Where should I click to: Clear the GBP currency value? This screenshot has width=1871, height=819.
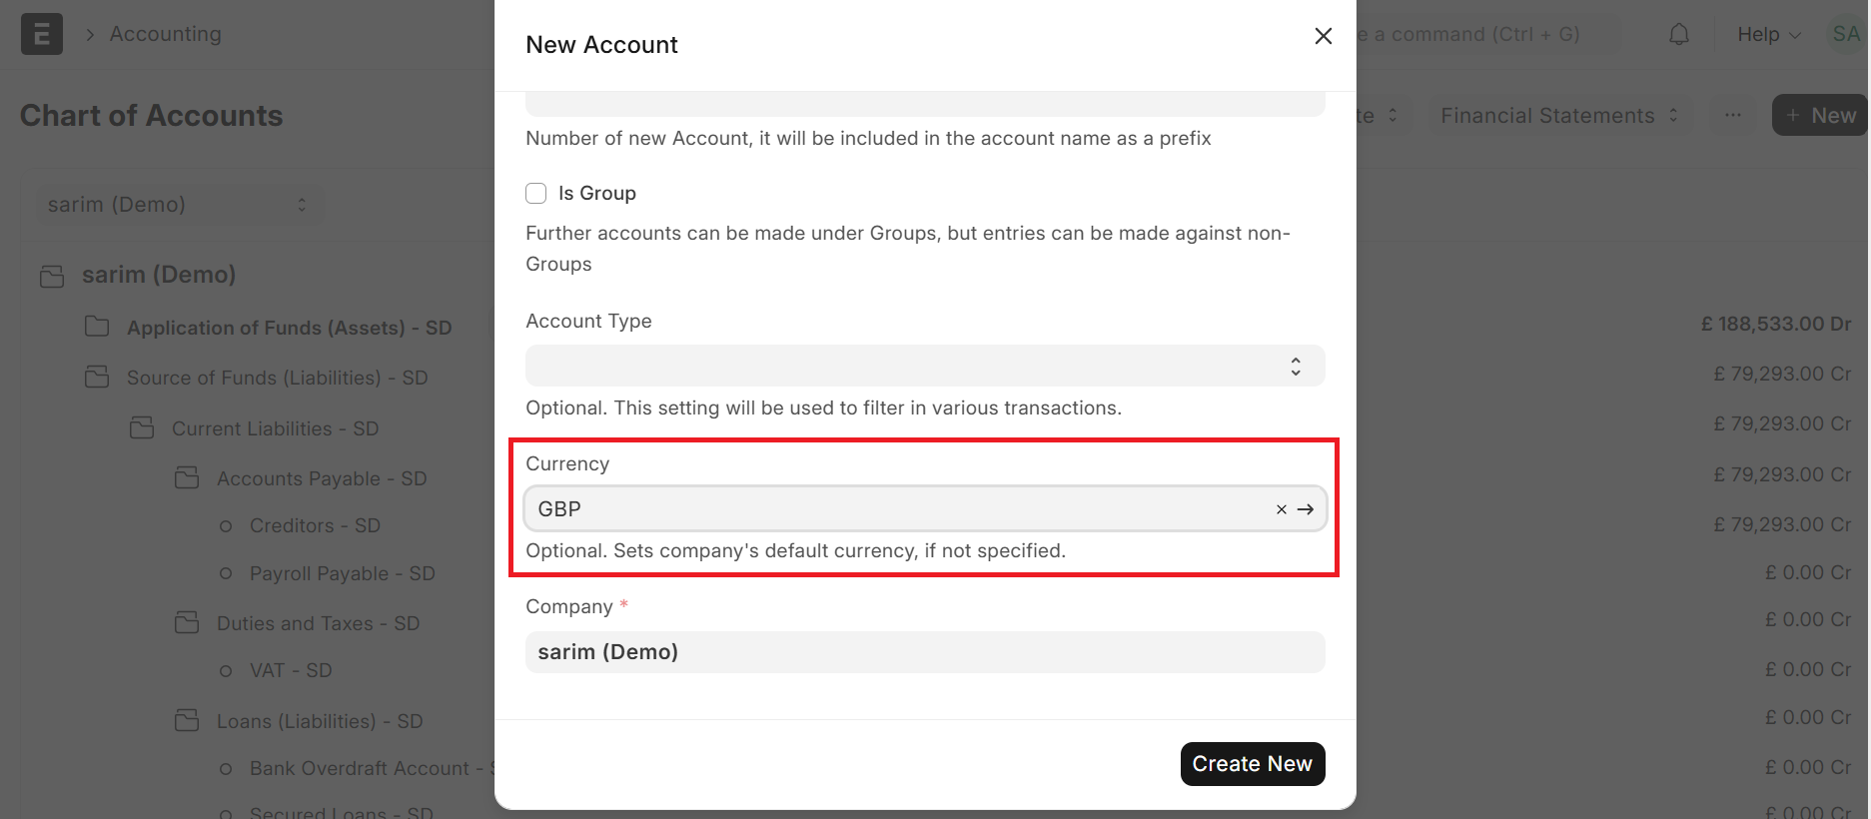(1282, 509)
